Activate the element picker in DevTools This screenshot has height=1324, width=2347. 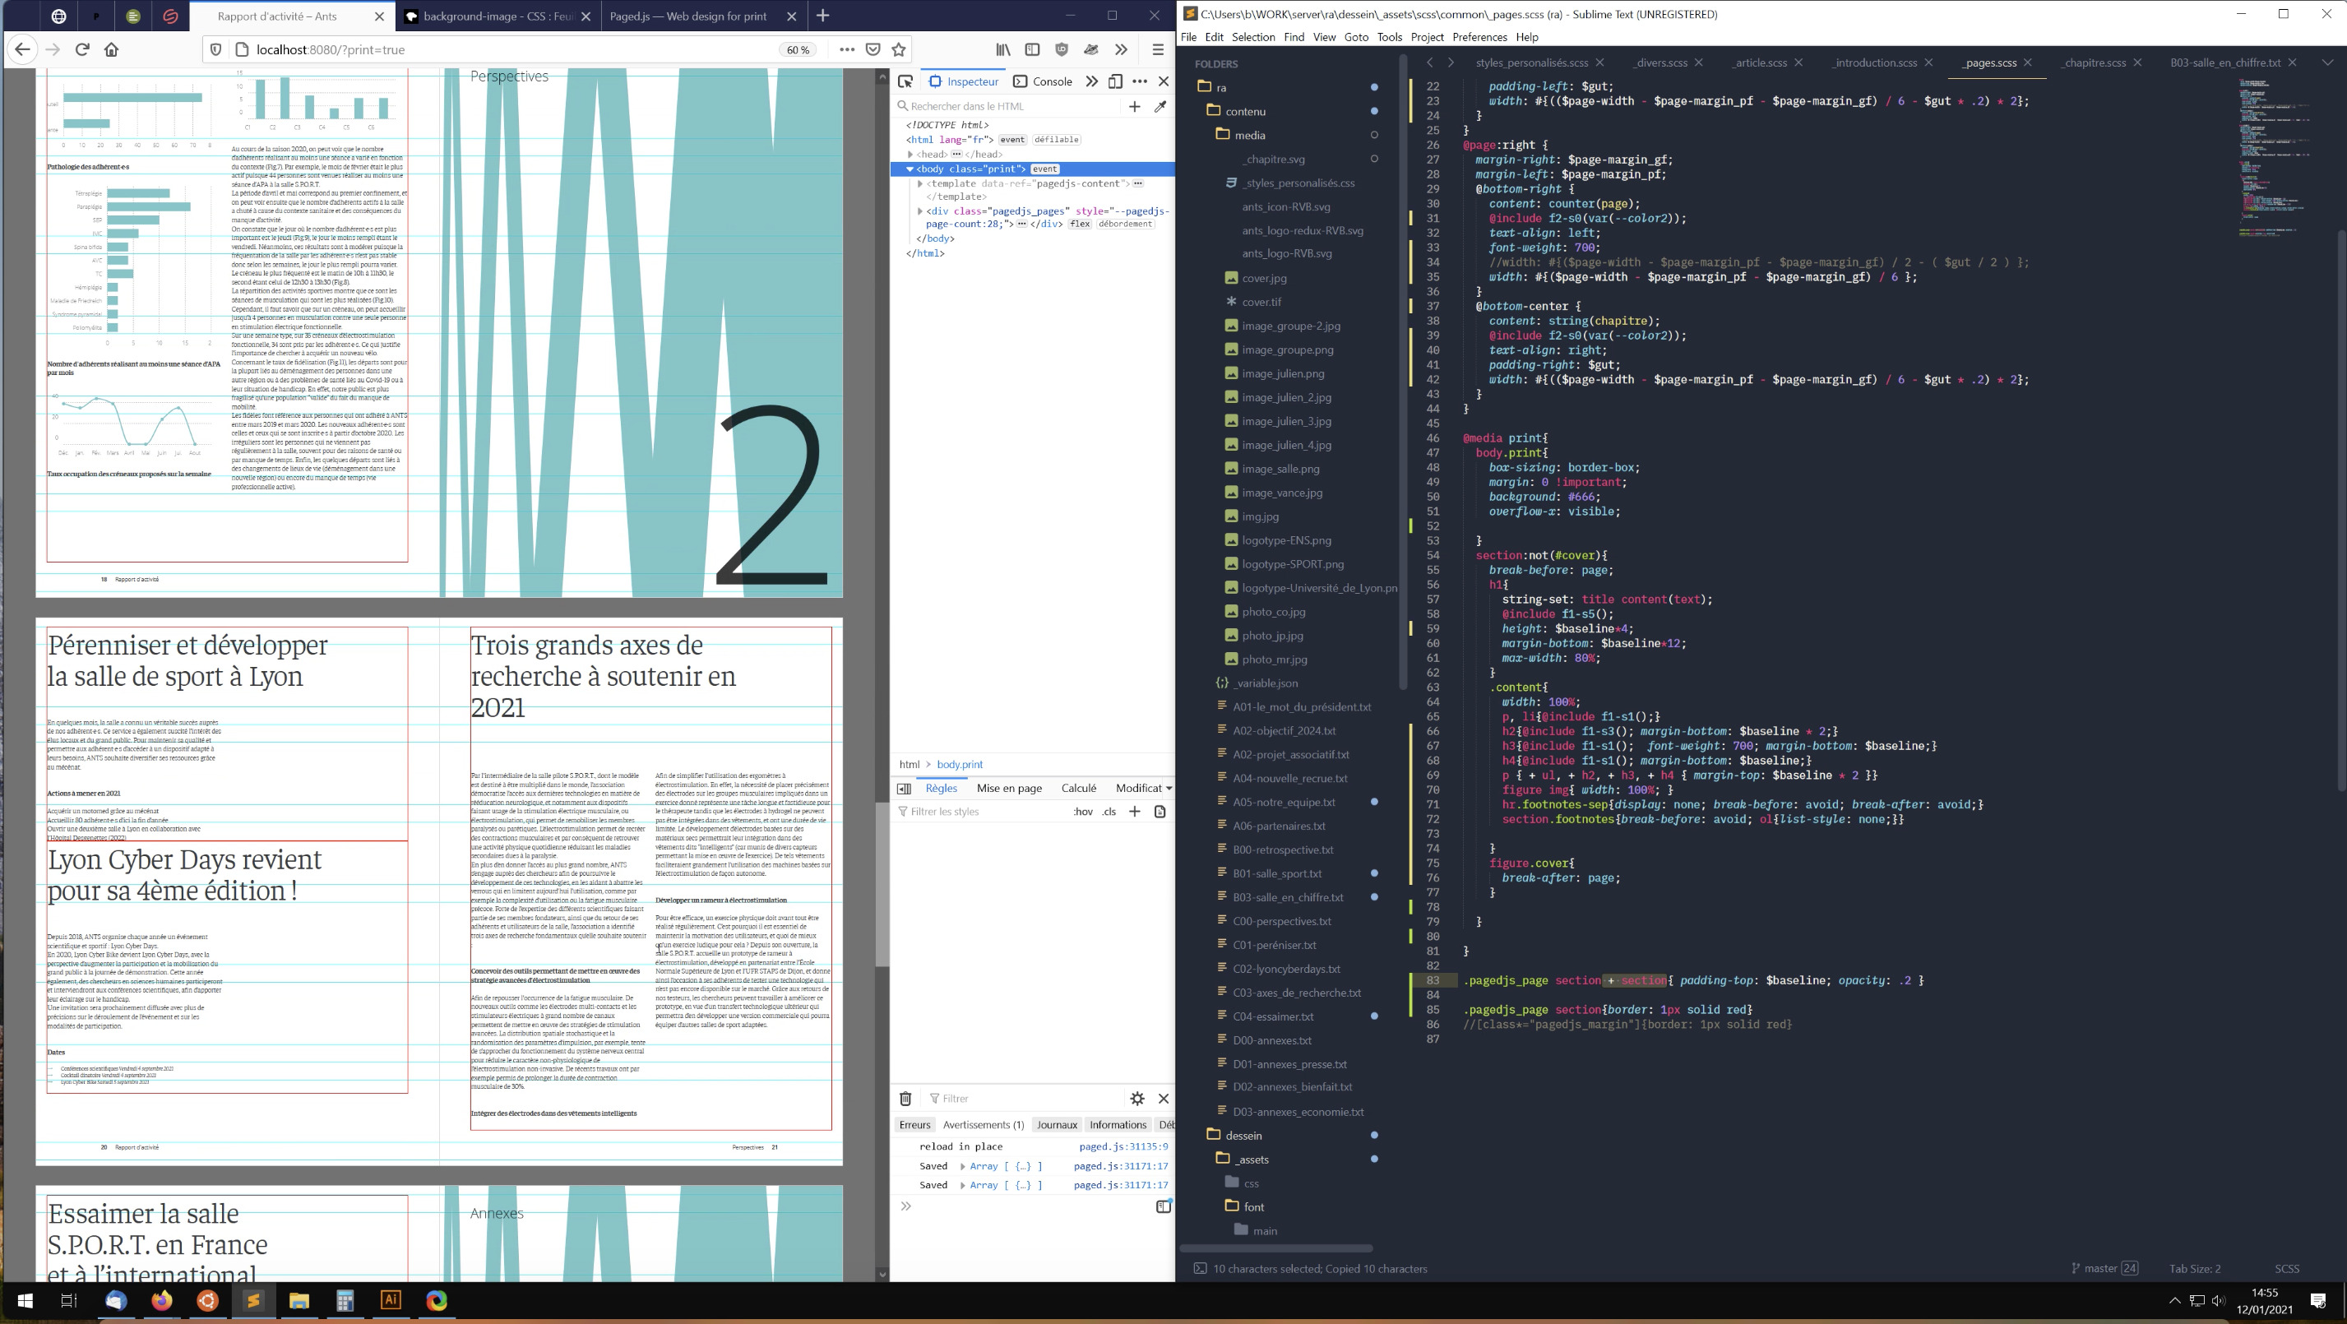point(905,81)
